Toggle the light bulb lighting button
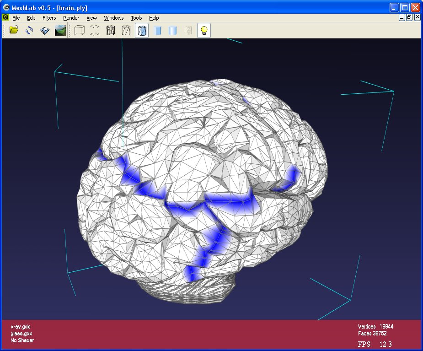423x351 pixels. [x=204, y=31]
